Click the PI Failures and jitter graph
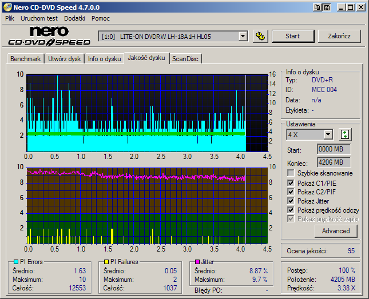 pyautogui.click(x=148, y=206)
